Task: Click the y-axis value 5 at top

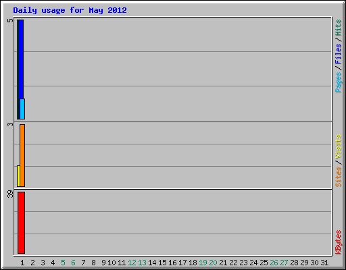Action: tap(10, 20)
